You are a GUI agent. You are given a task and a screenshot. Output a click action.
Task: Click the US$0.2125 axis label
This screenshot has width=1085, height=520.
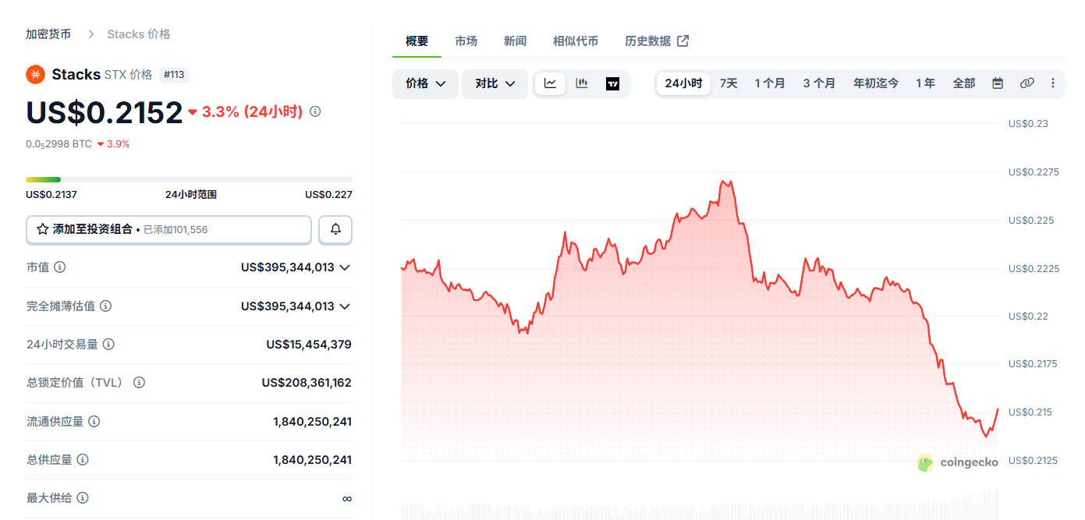click(1033, 461)
